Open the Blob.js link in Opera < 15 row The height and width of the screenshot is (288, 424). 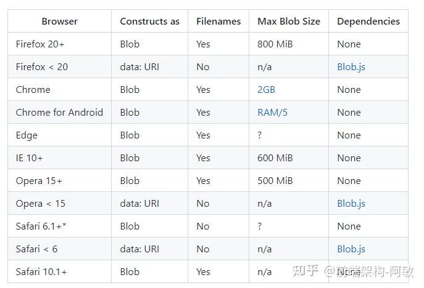(351, 204)
